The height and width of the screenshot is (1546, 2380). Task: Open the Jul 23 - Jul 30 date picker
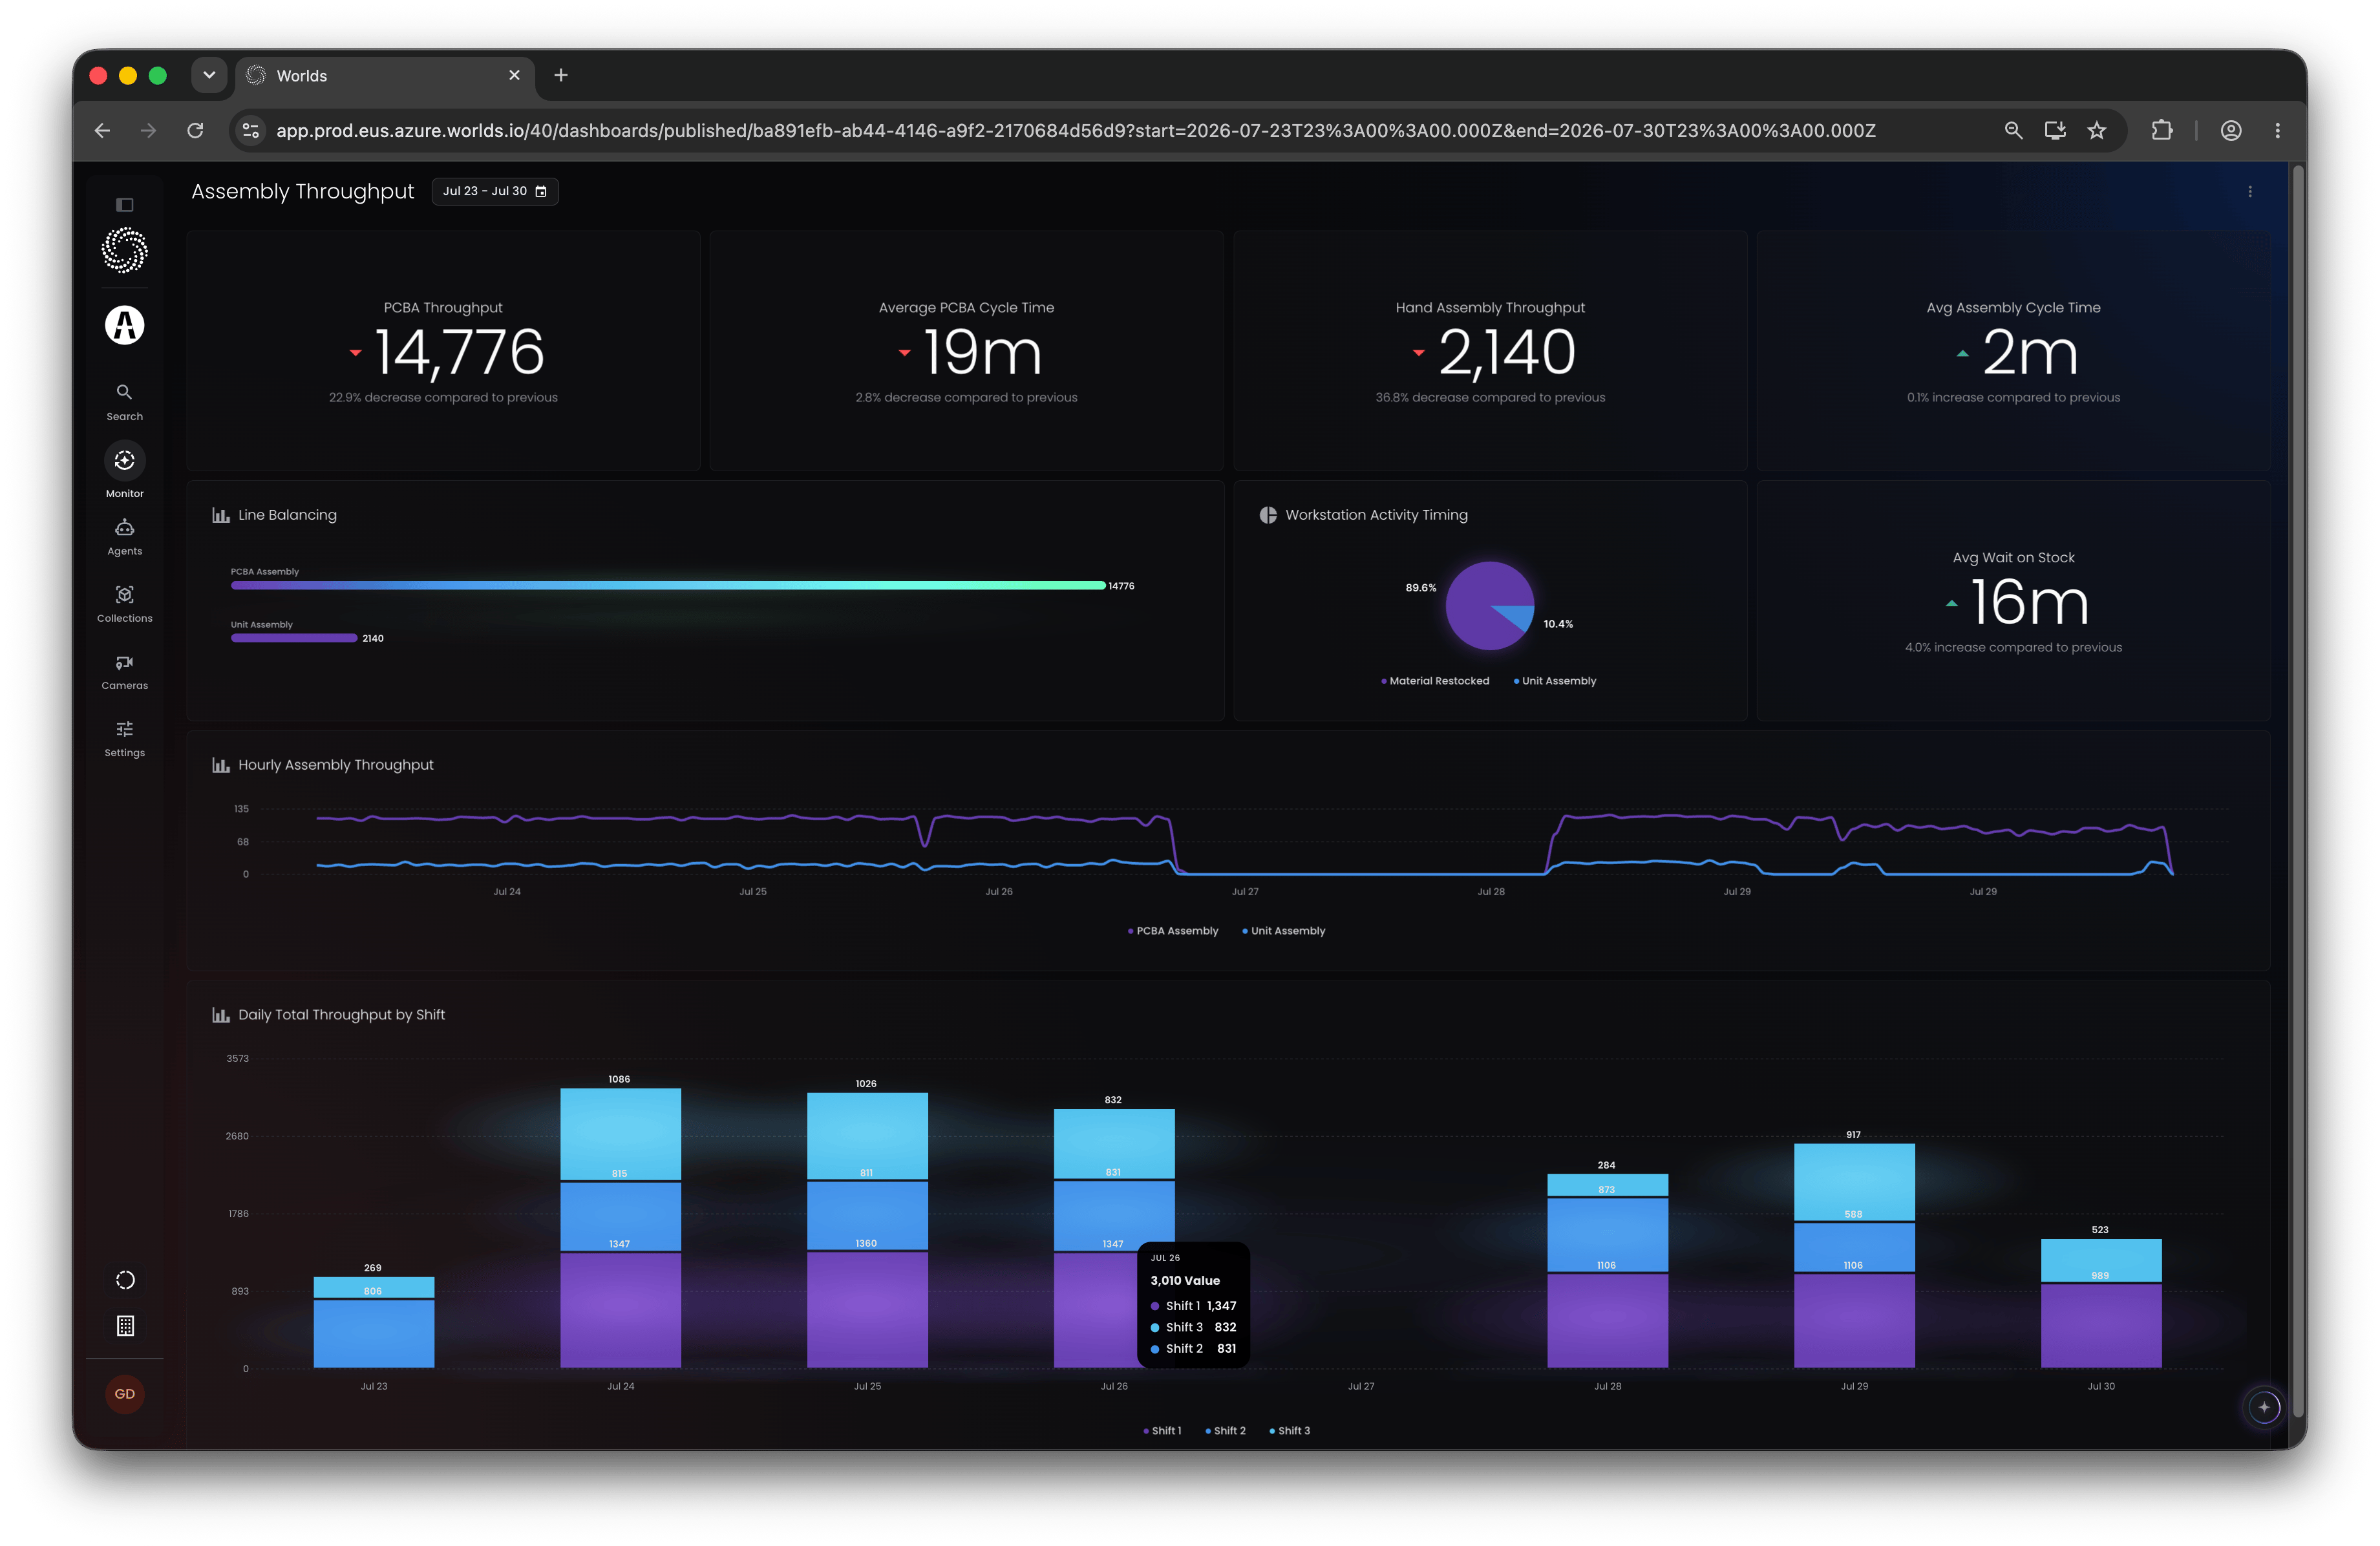click(495, 191)
